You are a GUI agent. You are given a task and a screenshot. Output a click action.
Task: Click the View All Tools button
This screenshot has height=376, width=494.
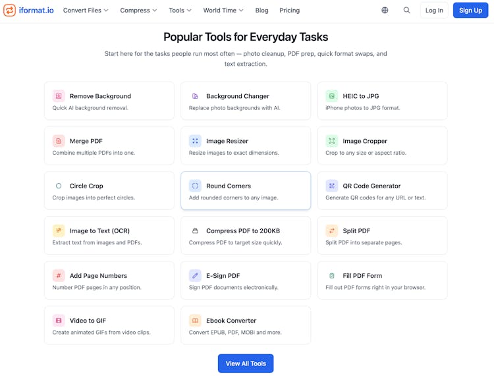click(x=246, y=363)
